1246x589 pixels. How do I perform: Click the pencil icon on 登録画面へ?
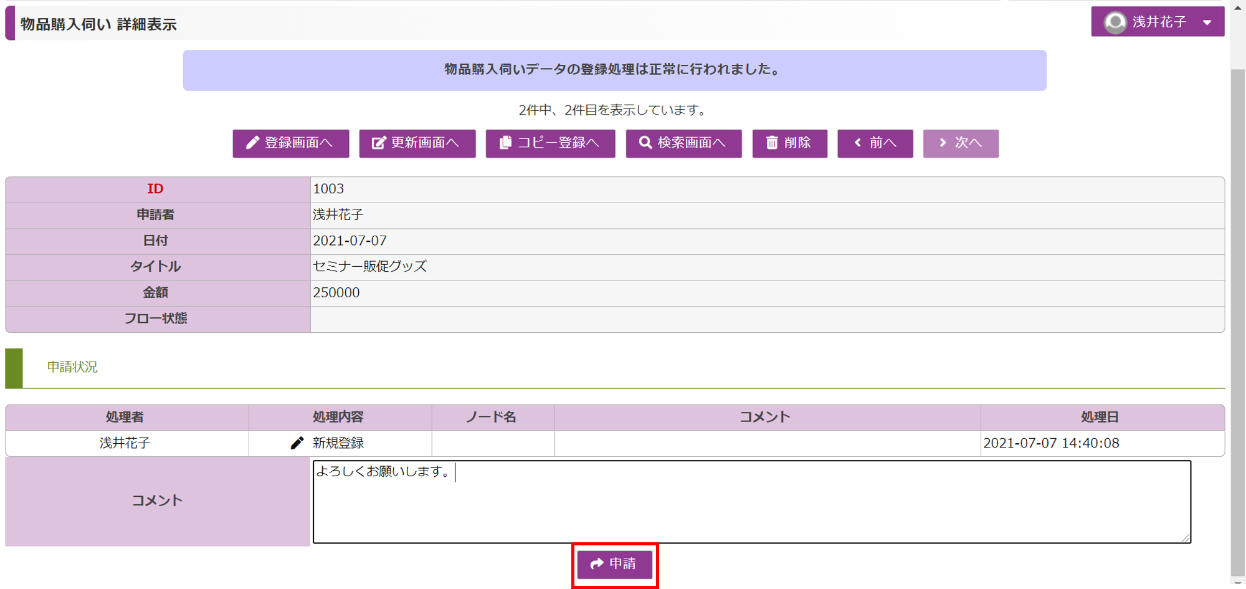(252, 143)
